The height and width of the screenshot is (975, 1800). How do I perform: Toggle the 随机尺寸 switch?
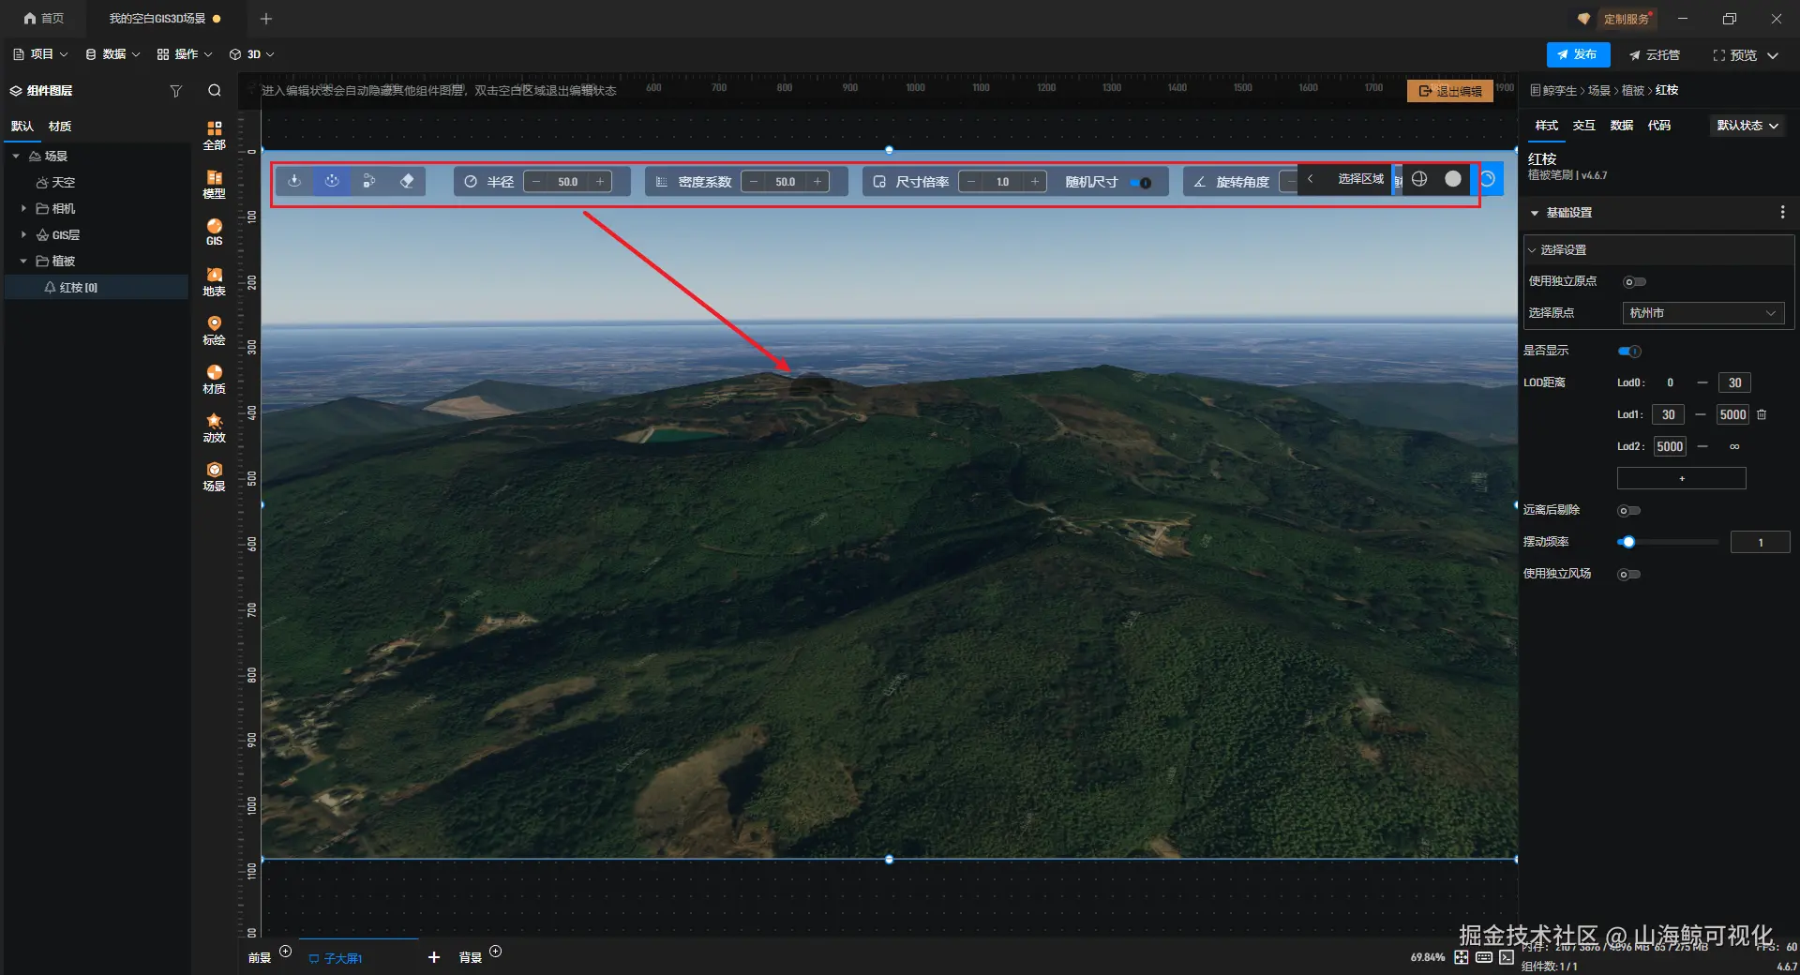[1140, 182]
